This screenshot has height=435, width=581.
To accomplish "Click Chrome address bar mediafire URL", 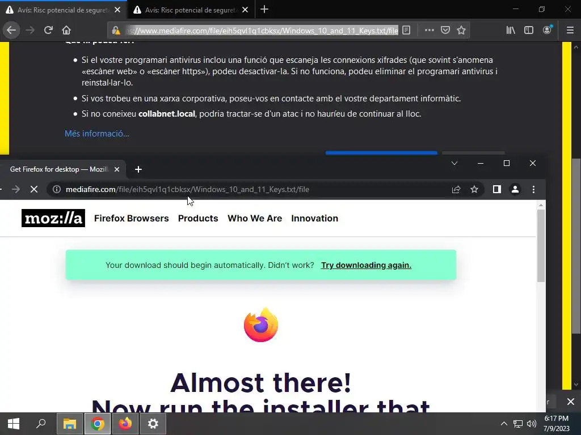I will [x=187, y=189].
